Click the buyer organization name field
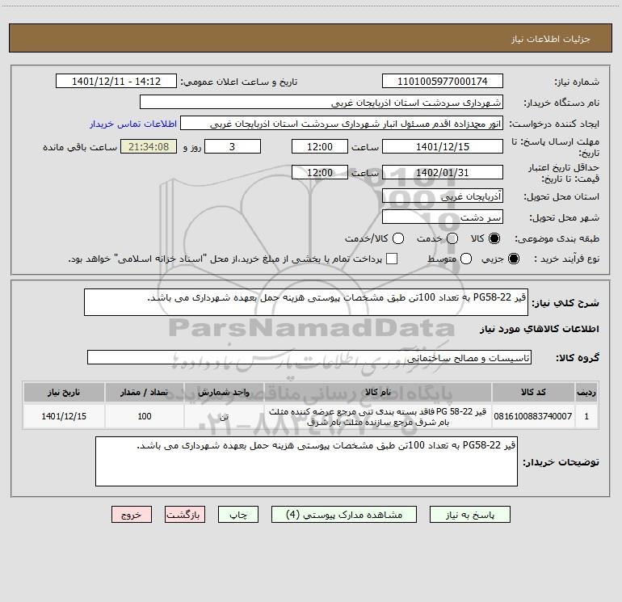622x602 pixels. [x=322, y=103]
